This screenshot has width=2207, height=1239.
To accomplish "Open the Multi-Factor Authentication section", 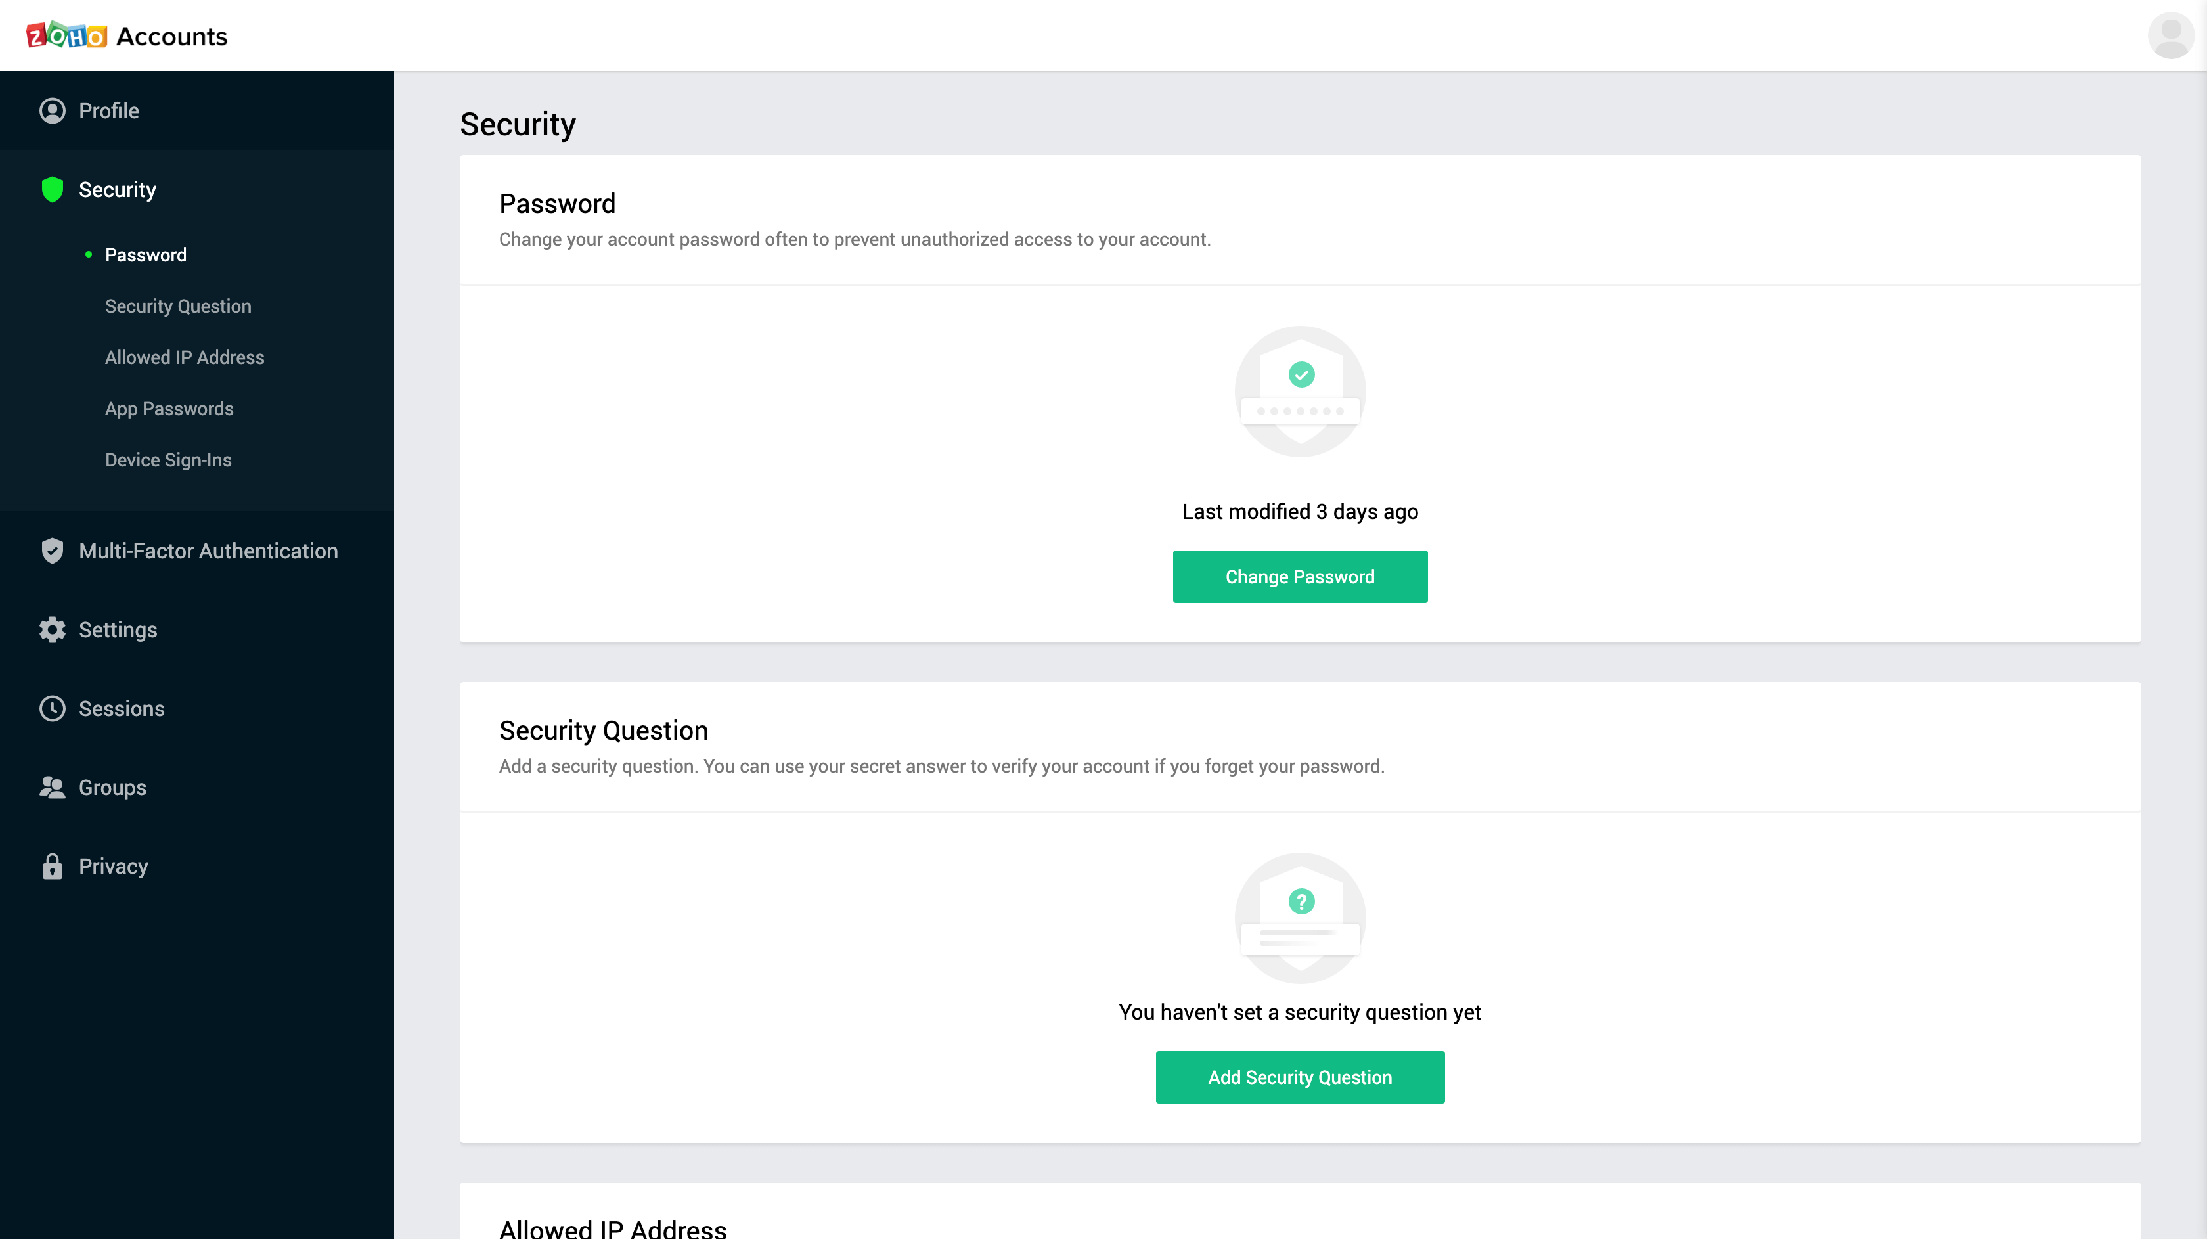I will pyautogui.click(x=208, y=551).
